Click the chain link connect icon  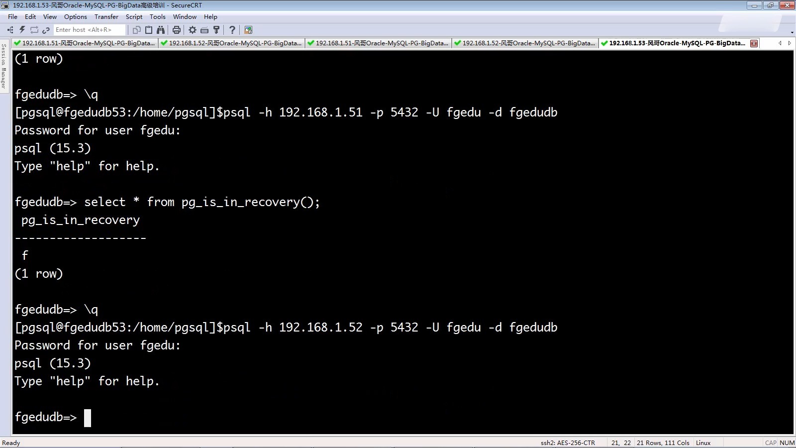click(x=46, y=30)
